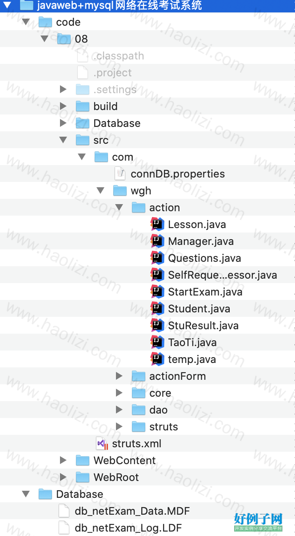The height and width of the screenshot is (536, 295).
Task: Expand the actionForm folder
Action: 119,376
